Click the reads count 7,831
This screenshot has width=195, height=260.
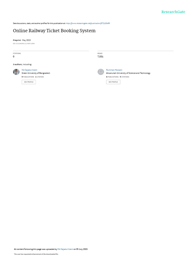click(x=100, y=56)
